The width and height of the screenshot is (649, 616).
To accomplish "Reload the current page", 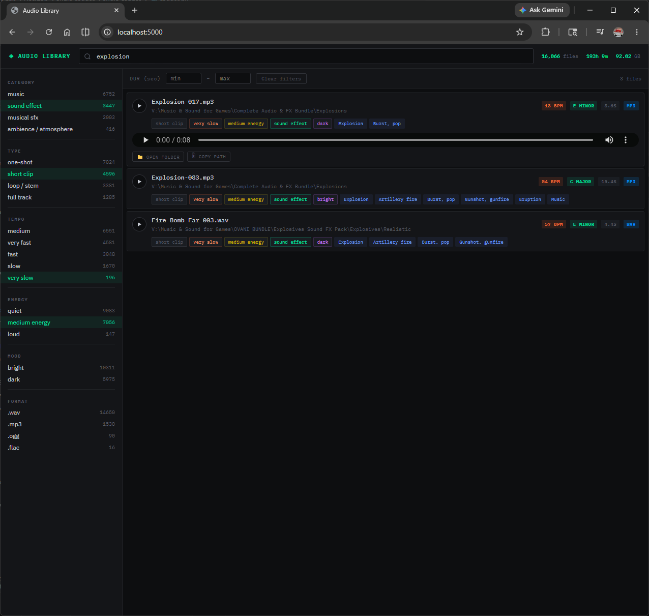I will click(49, 32).
